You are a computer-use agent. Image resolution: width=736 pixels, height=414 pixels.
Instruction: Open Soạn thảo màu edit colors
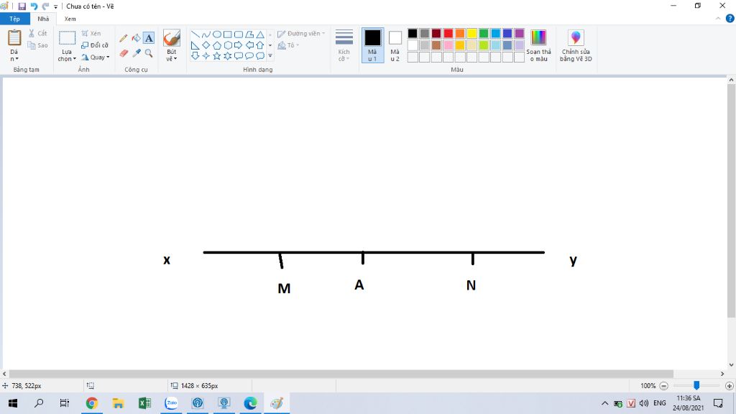coord(538,45)
